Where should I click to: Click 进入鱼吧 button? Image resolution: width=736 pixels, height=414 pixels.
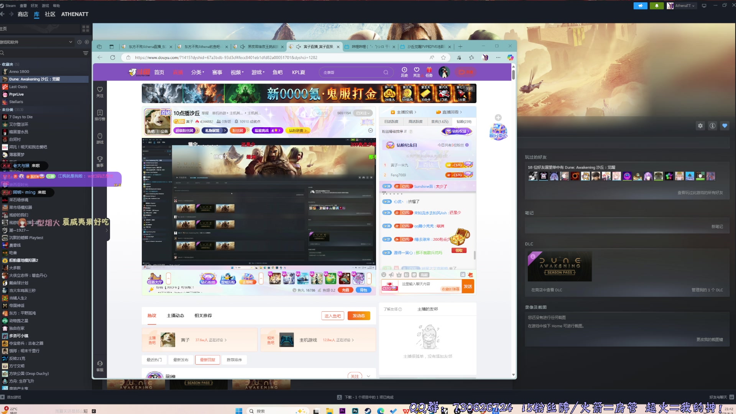pos(332,316)
